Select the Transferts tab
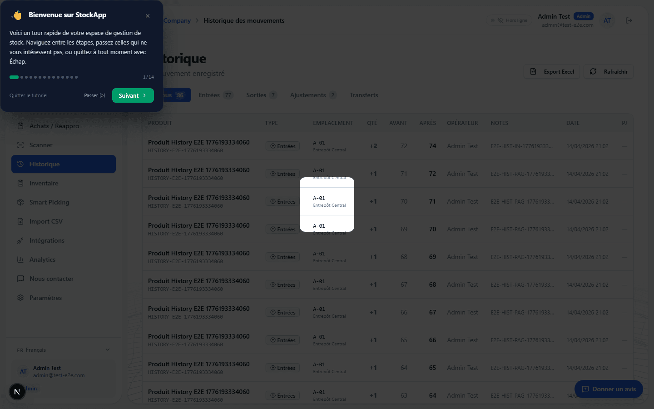654x409 pixels. tap(364, 95)
